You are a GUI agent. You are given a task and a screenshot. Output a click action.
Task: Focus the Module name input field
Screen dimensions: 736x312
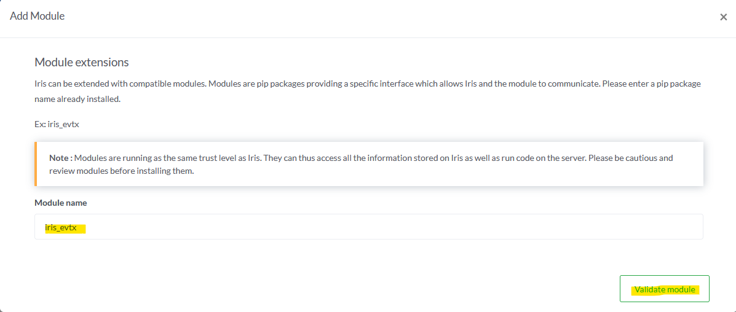point(368,227)
